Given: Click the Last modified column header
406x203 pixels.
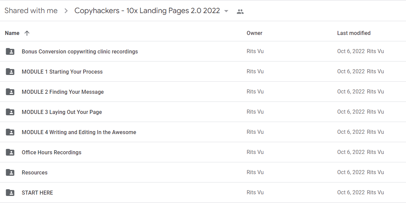Looking at the screenshot, I should 354,33.
